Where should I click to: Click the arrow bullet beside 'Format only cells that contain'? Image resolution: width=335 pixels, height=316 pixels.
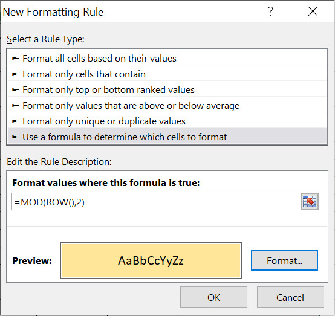[x=15, y=74]
